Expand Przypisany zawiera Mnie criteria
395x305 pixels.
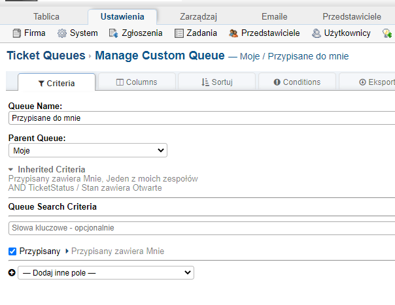pyautogui.click(x=67, y=251)
